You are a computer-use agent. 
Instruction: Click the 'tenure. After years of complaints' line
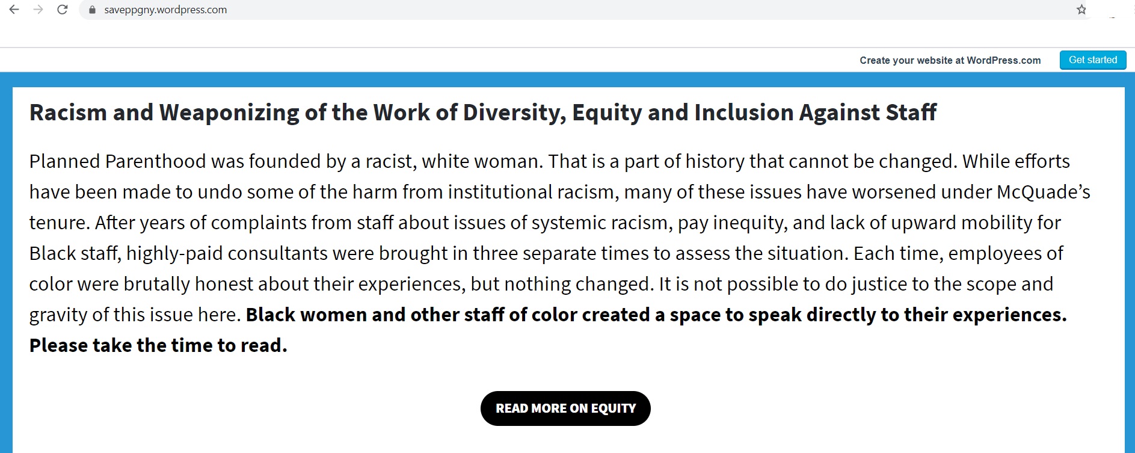[545, 223]
